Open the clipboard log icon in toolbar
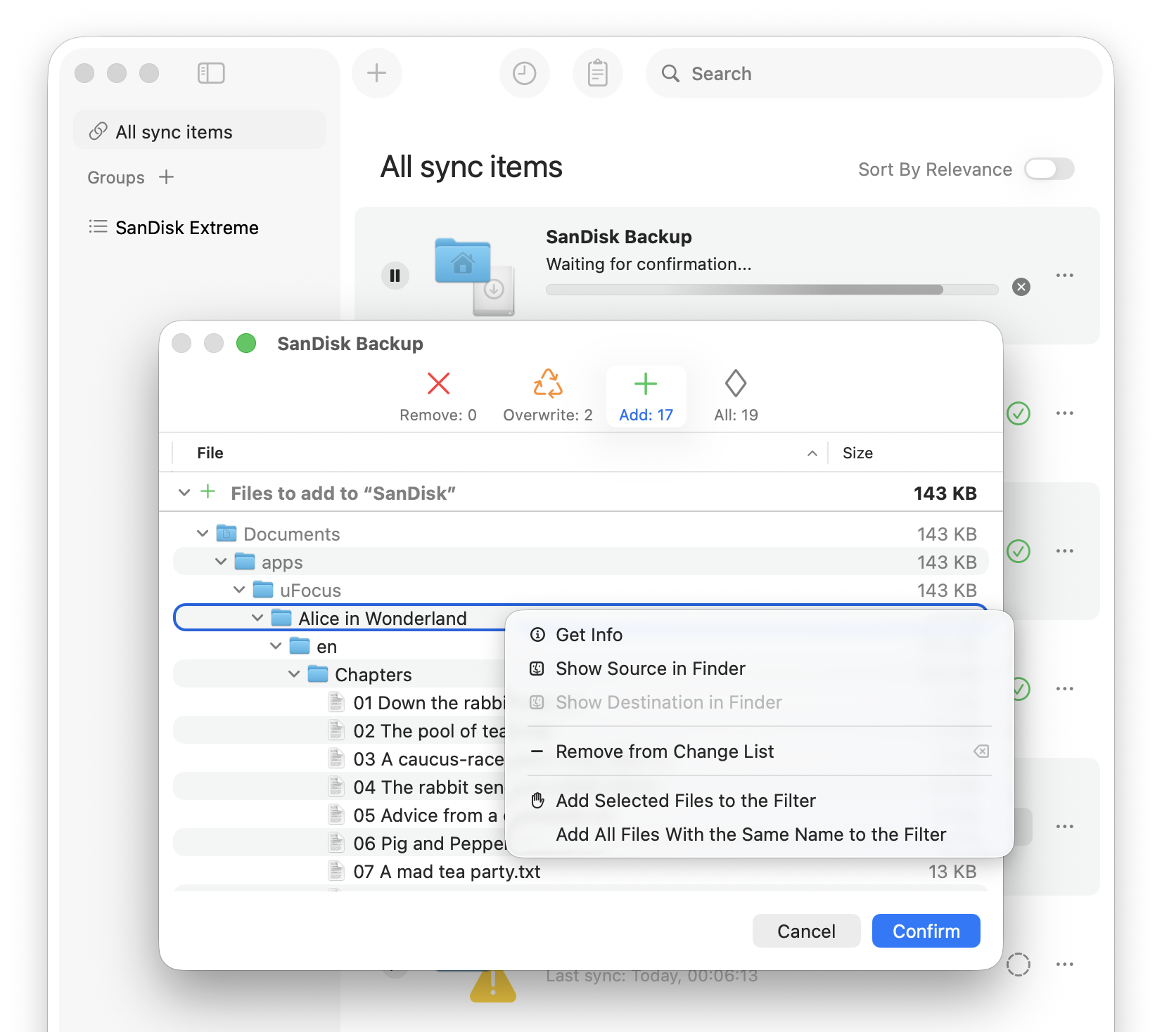The width and height of the screenshot is (1162, 1032). point(597,73)
